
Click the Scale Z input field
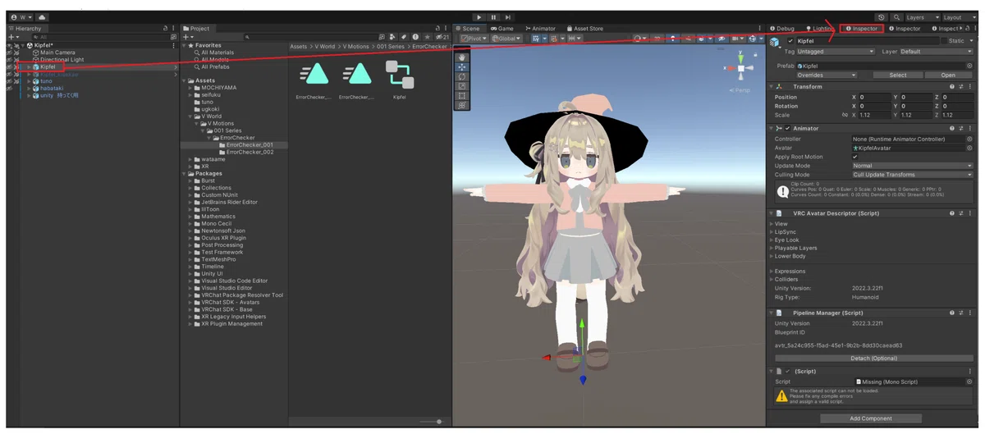pyautogui.click(x=956, y=115)
